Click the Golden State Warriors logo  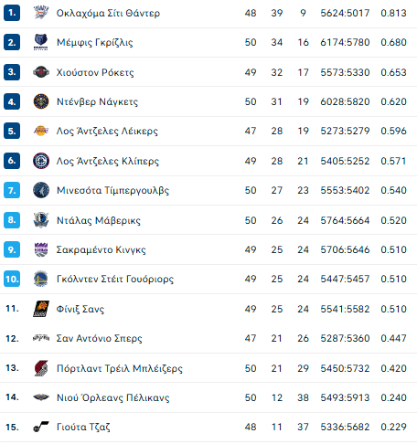pos(41,279)
